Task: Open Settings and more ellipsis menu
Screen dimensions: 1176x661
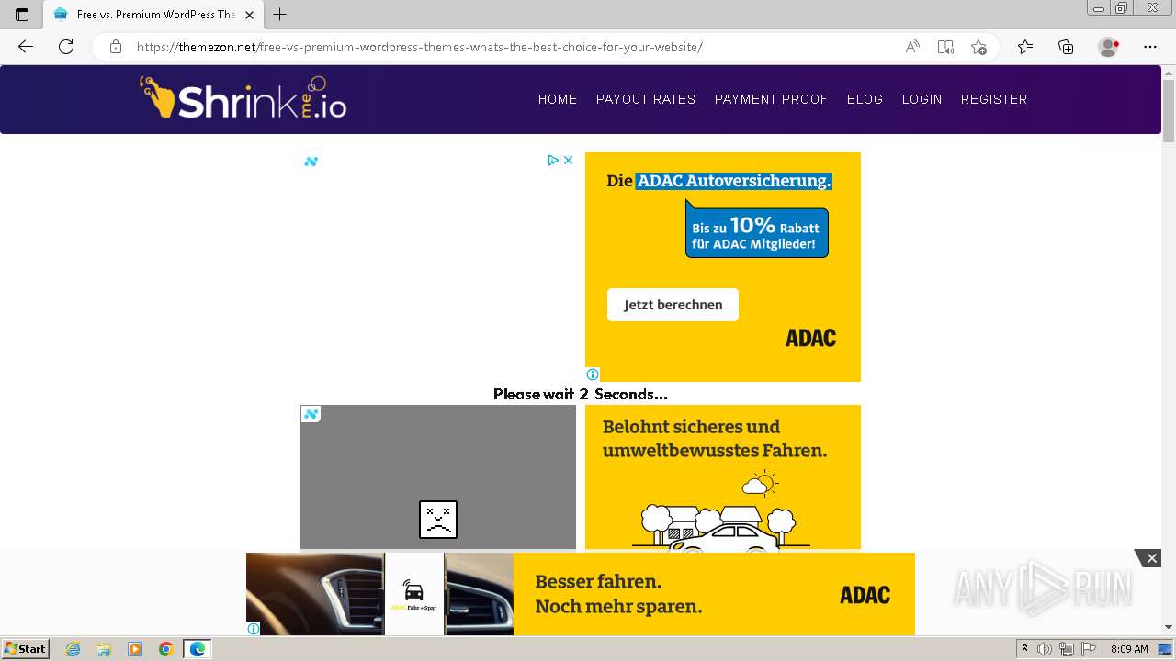Action: coord(1150,47)
